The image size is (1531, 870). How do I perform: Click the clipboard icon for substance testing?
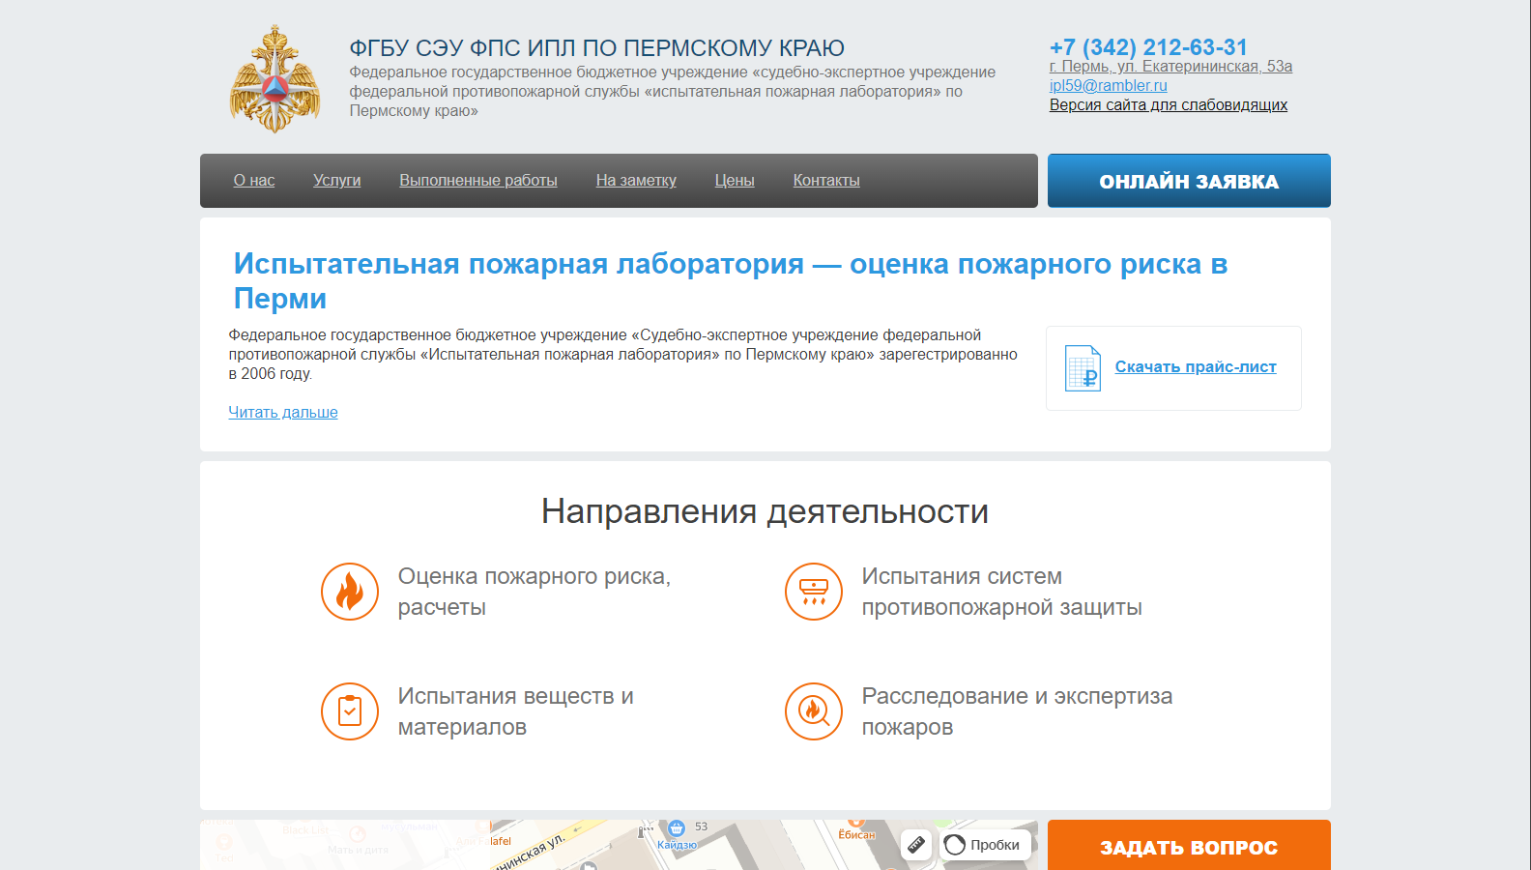coord(350,711)
